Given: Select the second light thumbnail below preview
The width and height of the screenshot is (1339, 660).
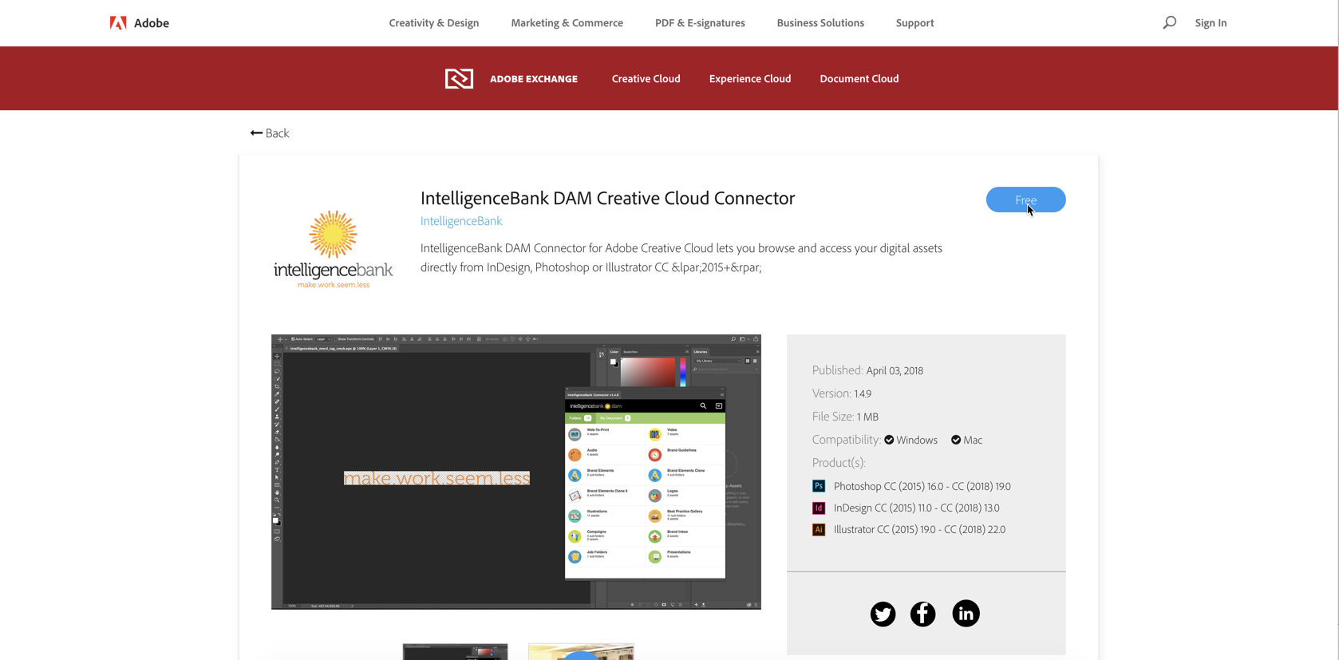Looking at the screenshot, I should tap(581, 652).
